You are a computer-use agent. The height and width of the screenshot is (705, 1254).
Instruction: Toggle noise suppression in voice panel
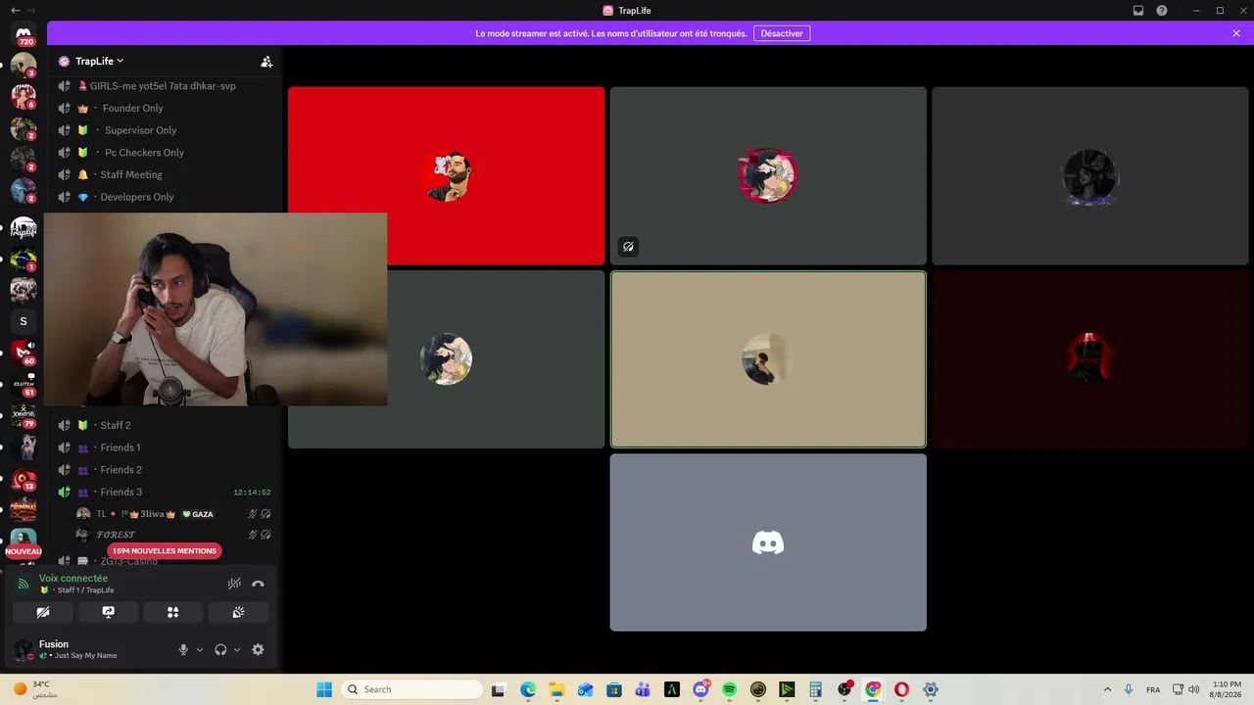(234, 584)
